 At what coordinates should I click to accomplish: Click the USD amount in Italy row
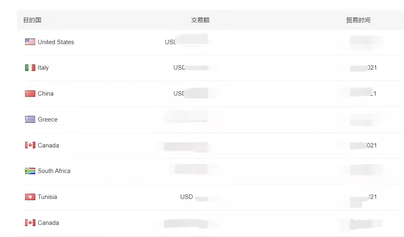point(180,68)
